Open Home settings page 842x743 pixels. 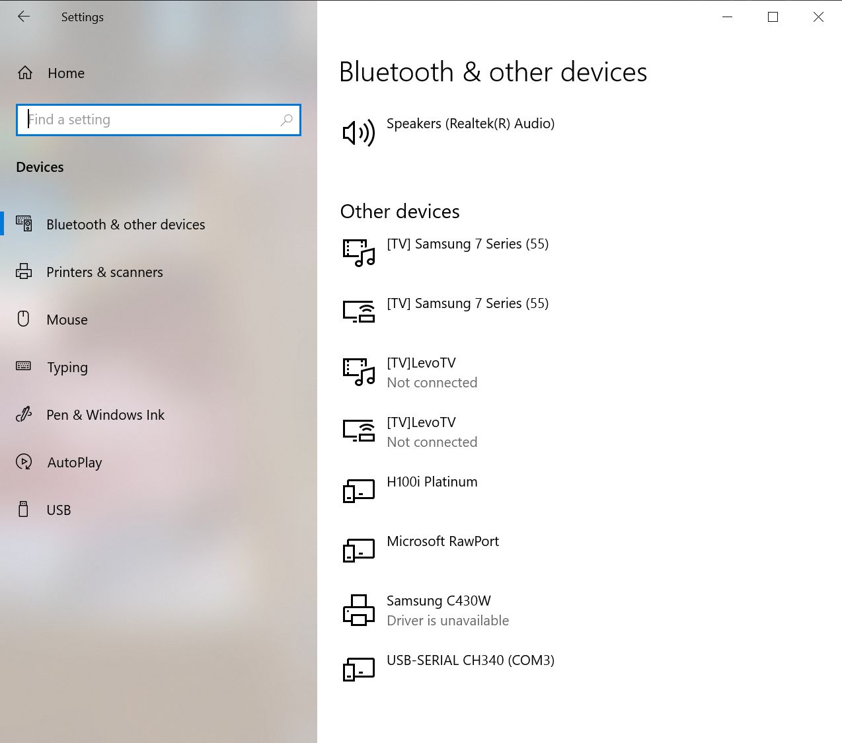point(66,73)
